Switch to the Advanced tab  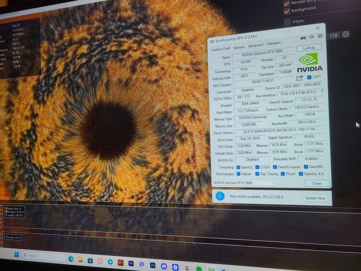coord(255,45)
